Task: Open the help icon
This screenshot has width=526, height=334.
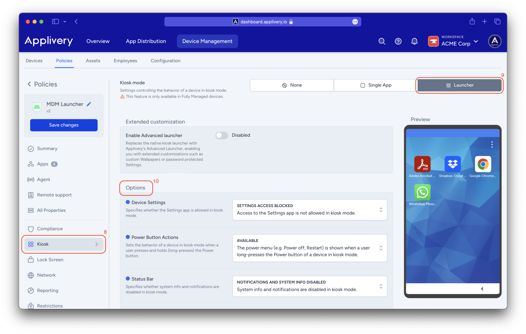Action: 398,41
